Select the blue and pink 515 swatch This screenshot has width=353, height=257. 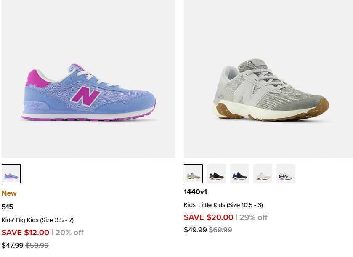(x=11, y=174)
